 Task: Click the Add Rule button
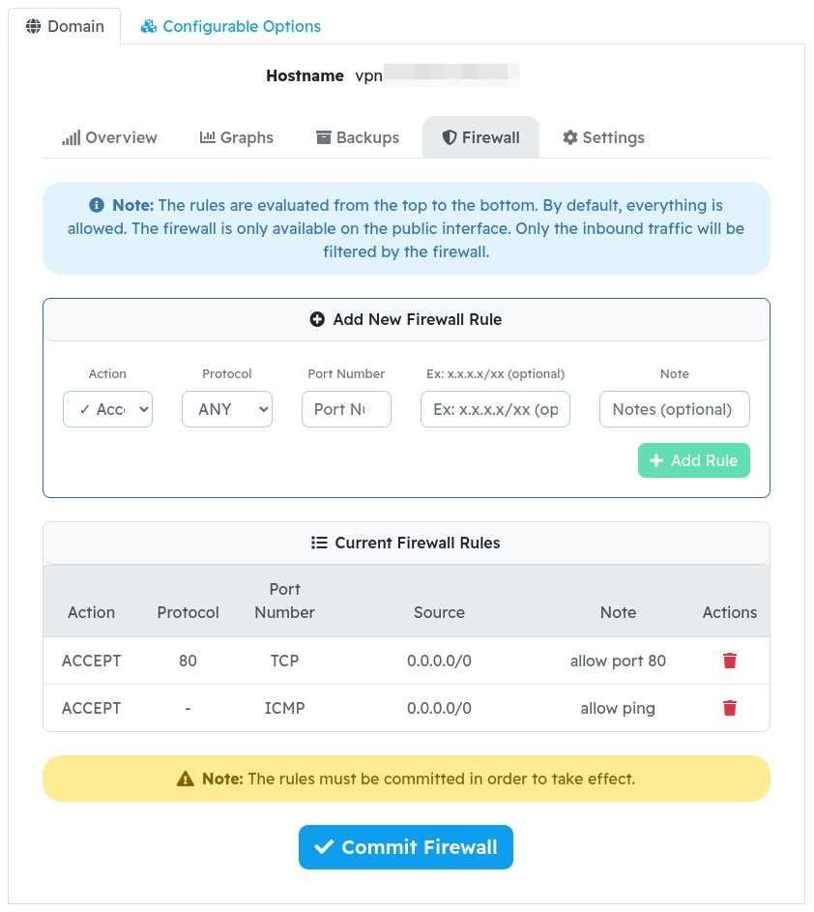694,460
